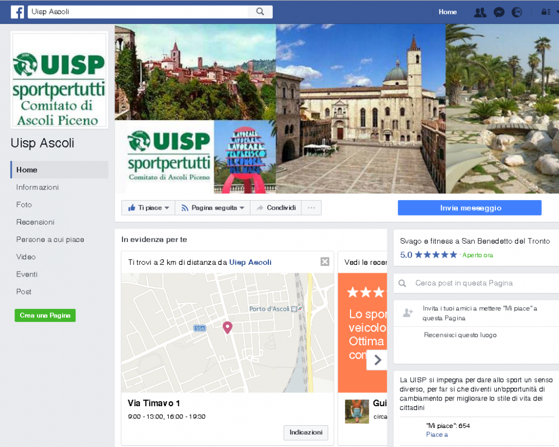This screenshot has height=447, width=559.
Task: Open Persone a cui piace section
Action: 50,240
